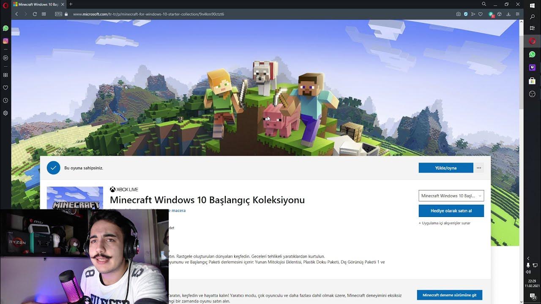541x304 pixels.
Task: Open the Player icon in Opera sidebar
Action: (5, 58)
